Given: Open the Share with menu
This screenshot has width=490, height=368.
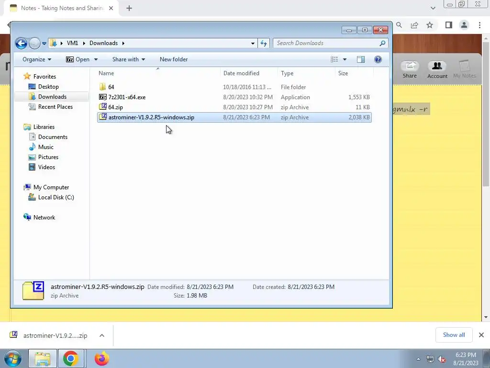Looking at the screenshot, I should point(129,59).
